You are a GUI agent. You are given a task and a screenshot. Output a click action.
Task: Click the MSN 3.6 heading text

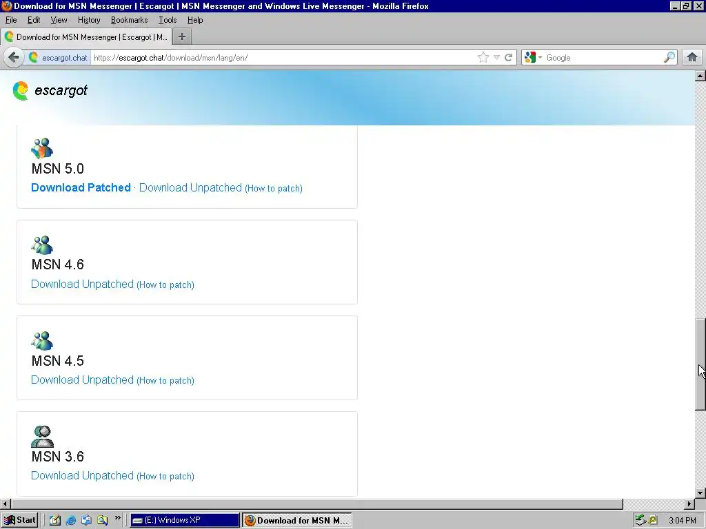(58, 457)
